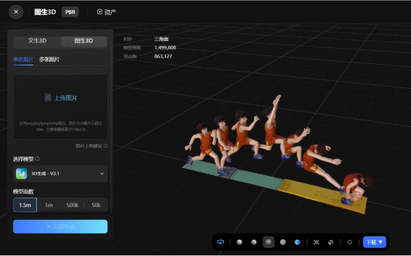411x256 pixels.
Task: Open the lighting settings sun icon
Action: point(331,242)
